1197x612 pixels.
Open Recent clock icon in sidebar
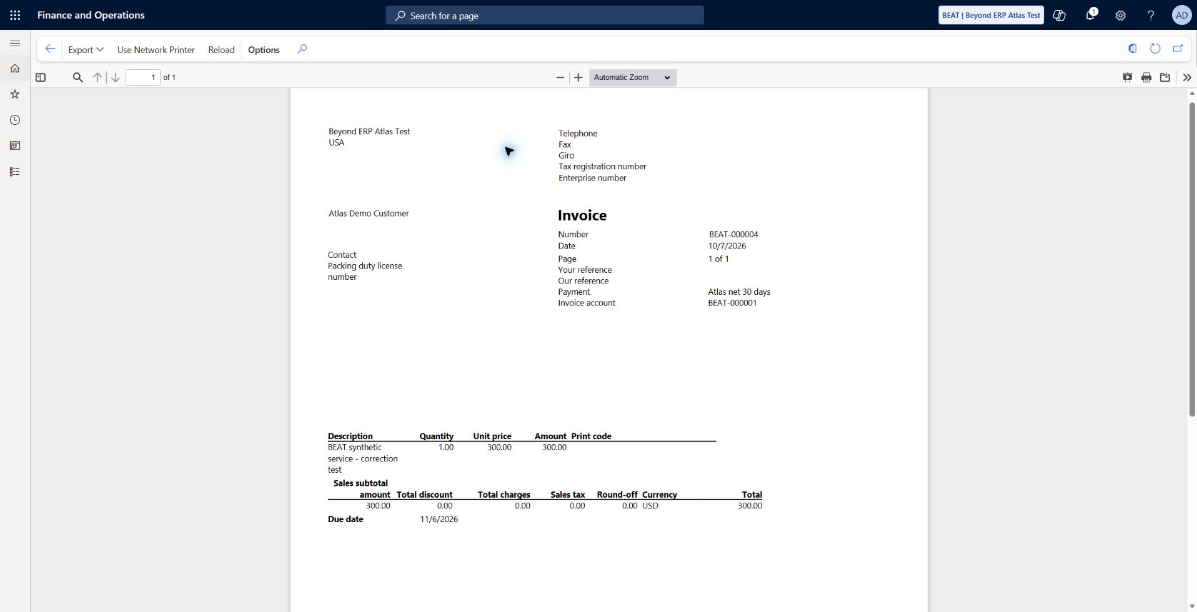[15, 120]
